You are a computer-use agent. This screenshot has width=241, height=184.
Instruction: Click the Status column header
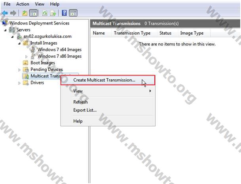pos(165,33)
